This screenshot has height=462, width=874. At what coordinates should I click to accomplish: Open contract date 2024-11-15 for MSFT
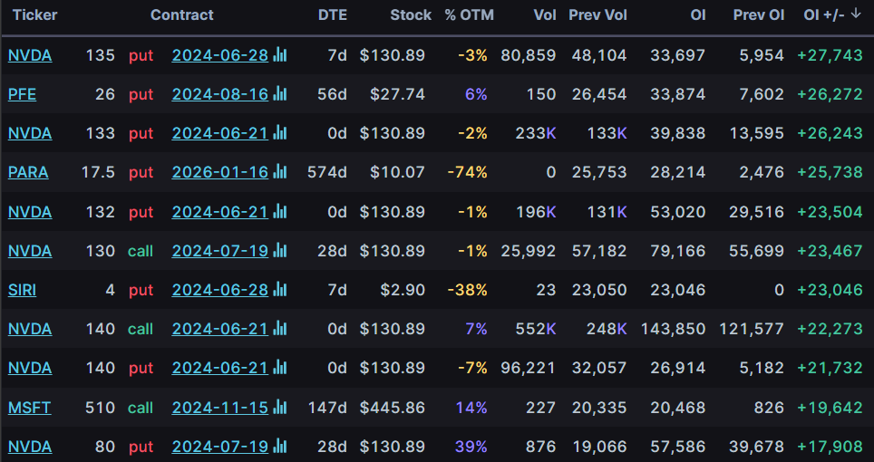[220, 408]
